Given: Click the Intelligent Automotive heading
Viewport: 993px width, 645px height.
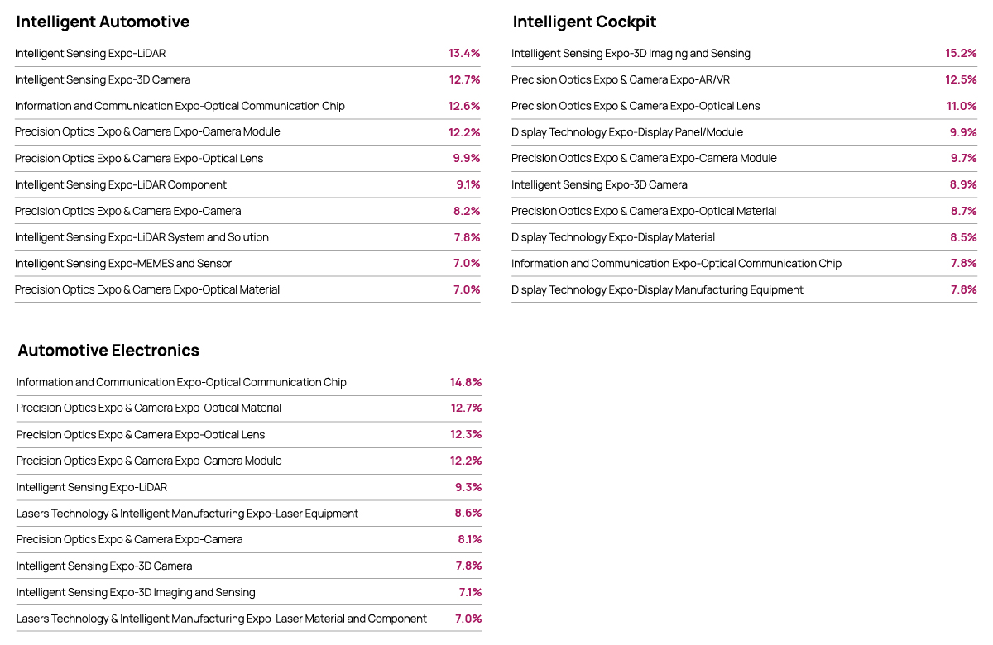Looking at the screenshot, I should (103, 21).
